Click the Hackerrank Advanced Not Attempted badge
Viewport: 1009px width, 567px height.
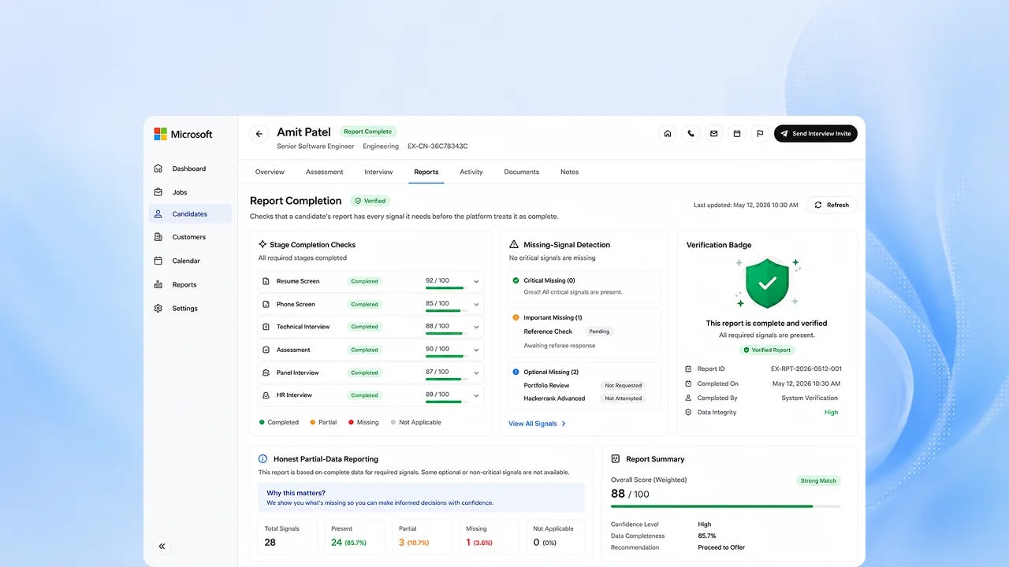coord(623,398)
